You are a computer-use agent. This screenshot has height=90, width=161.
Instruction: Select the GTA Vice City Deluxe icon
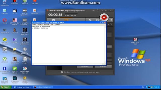[15, 22]
